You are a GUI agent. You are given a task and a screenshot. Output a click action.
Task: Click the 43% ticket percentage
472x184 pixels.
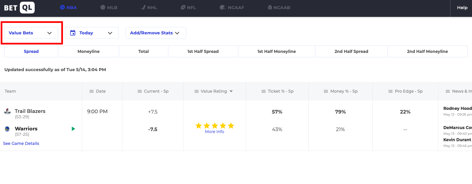(x=277, y=129)
